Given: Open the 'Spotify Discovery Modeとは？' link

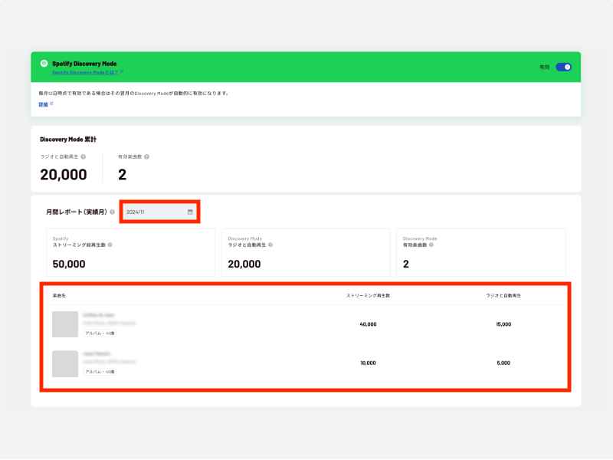Looking at the screenshot, I should click(x=85, y=72).
